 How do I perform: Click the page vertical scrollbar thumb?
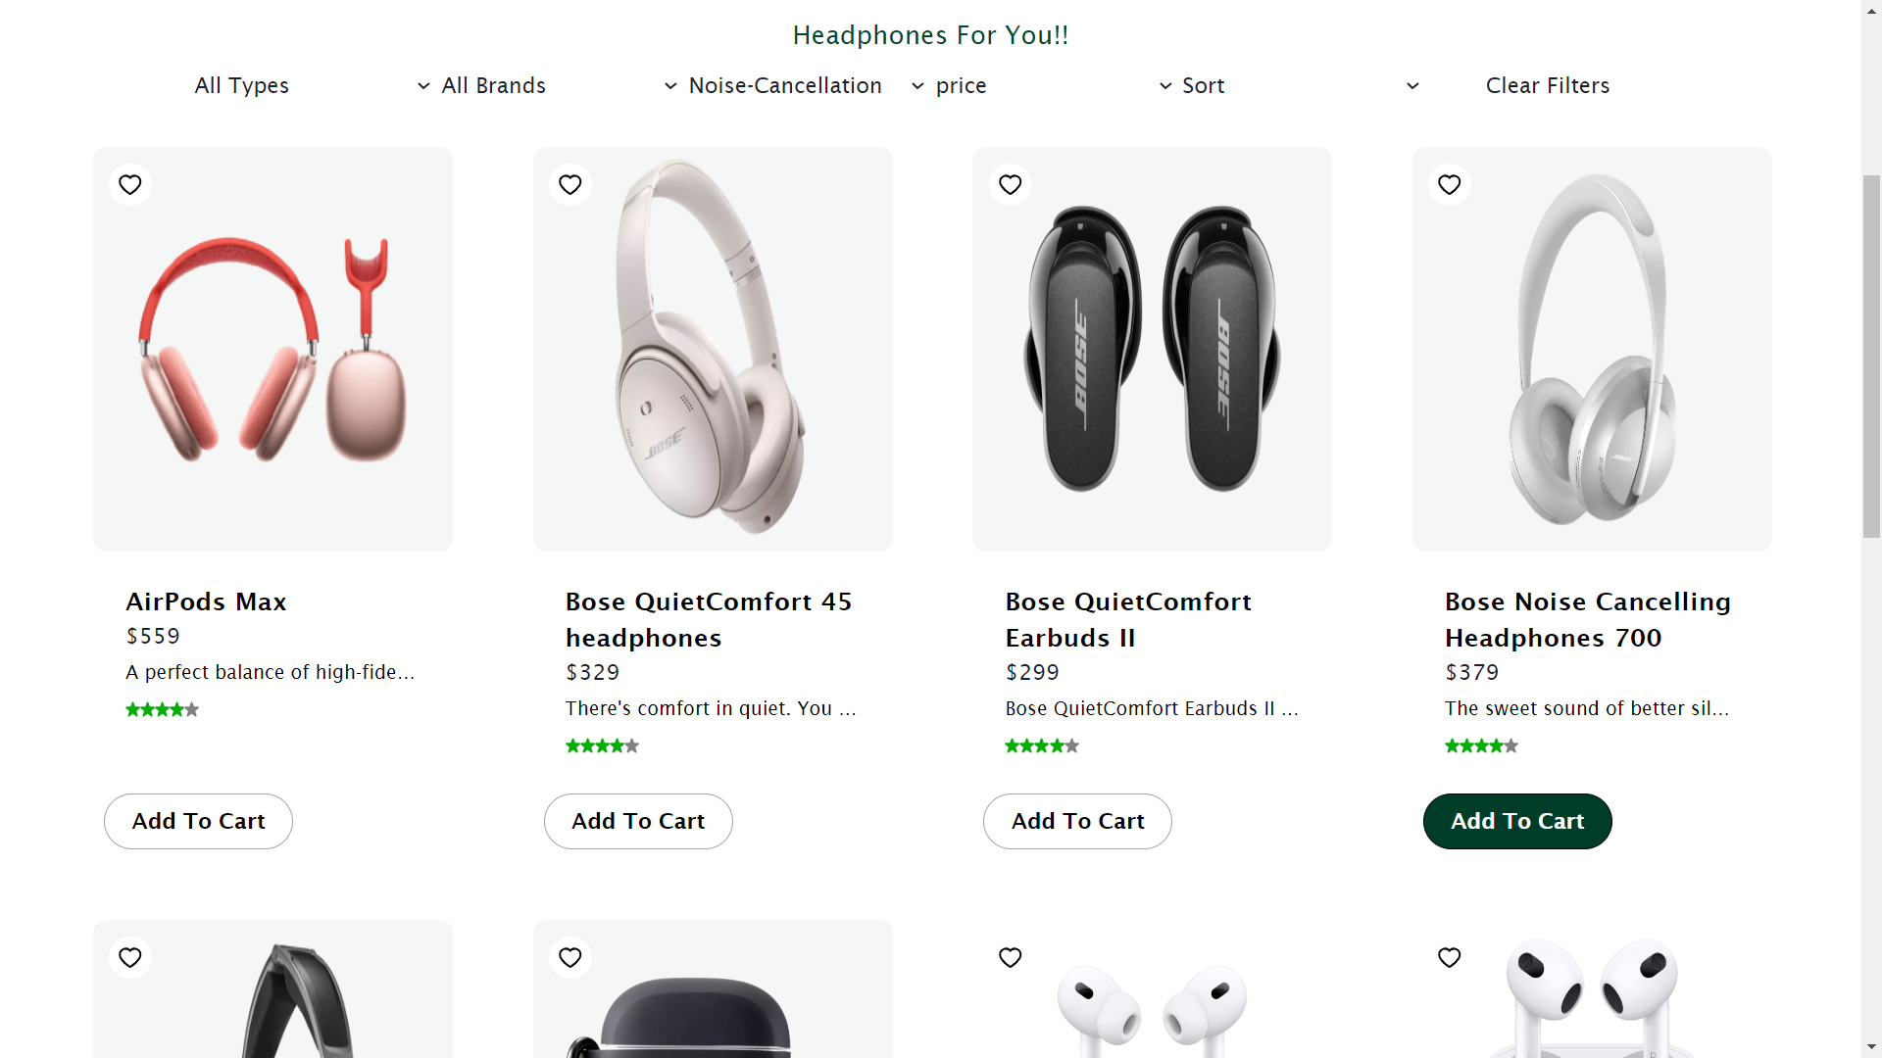1871,356
